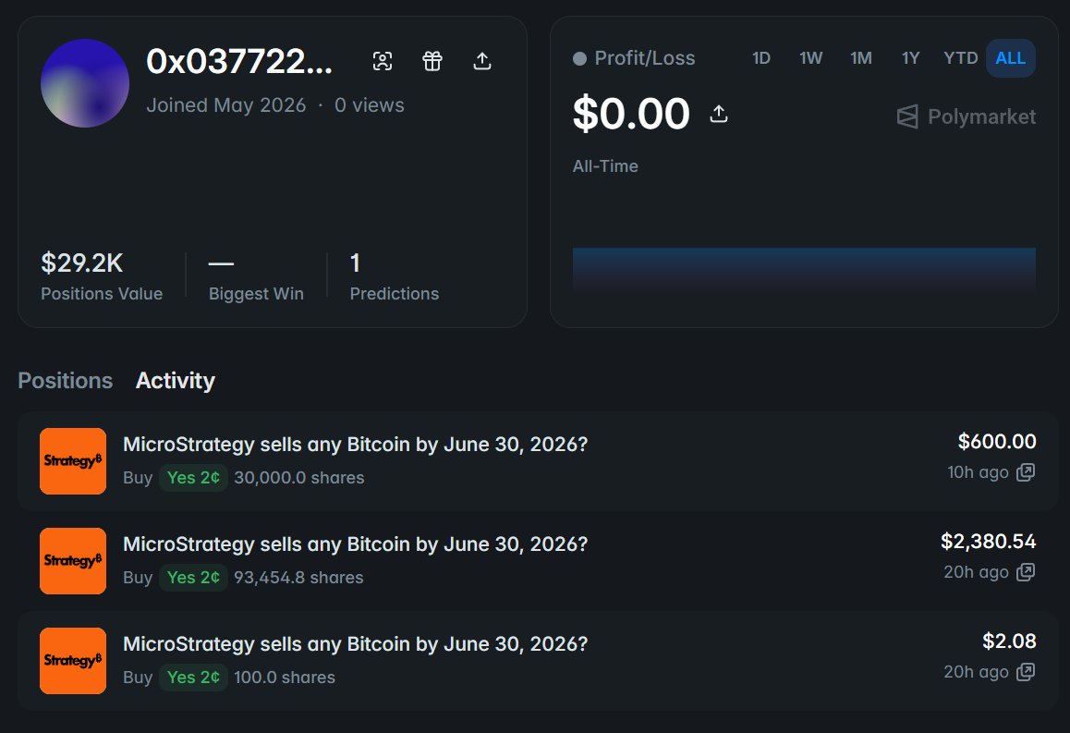Click the Biggest Win label
Image resolution: width=1070 pixels, height=733 pixels.
[256, 293]
